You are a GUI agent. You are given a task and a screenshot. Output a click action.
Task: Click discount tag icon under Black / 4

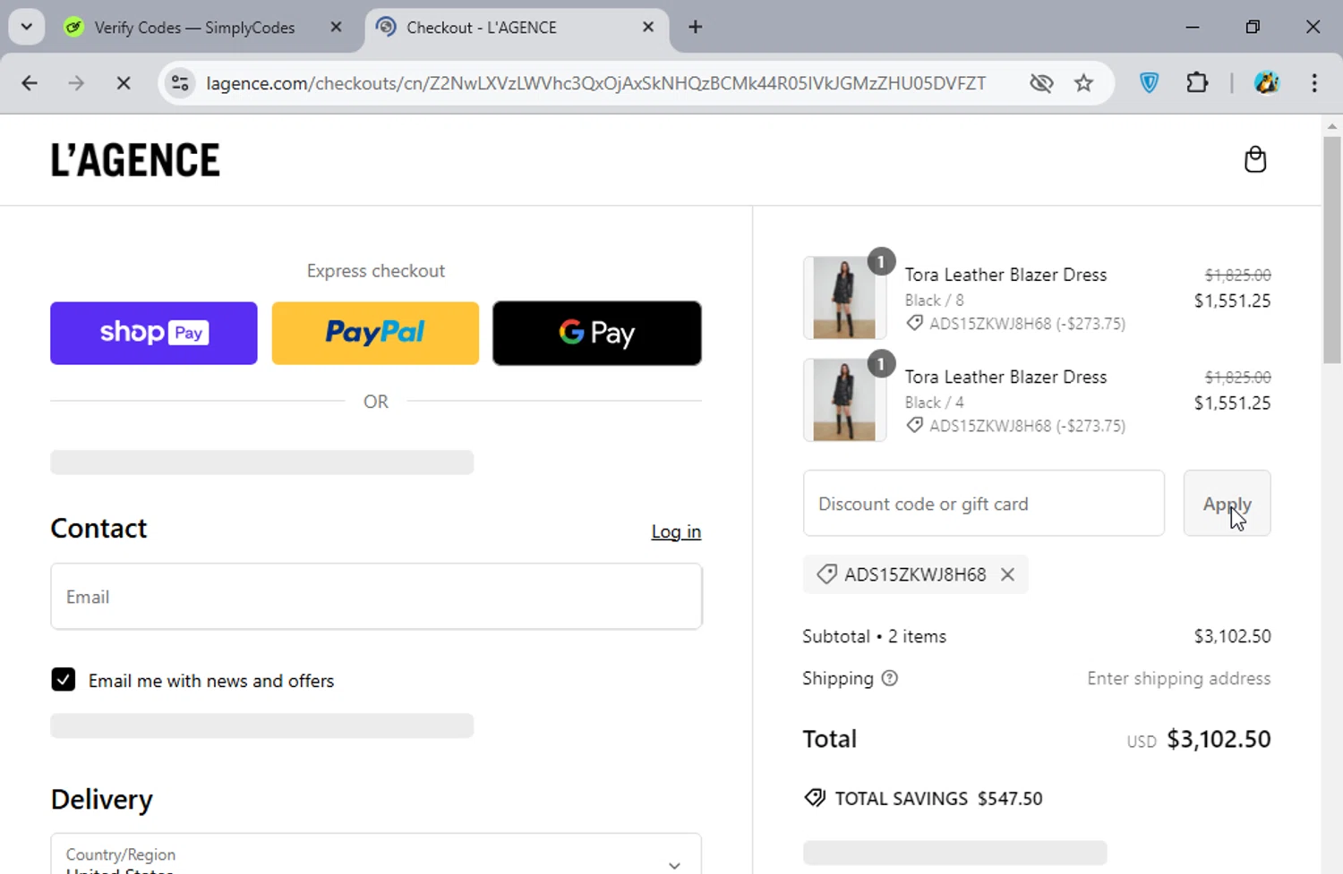click(914, 425)
